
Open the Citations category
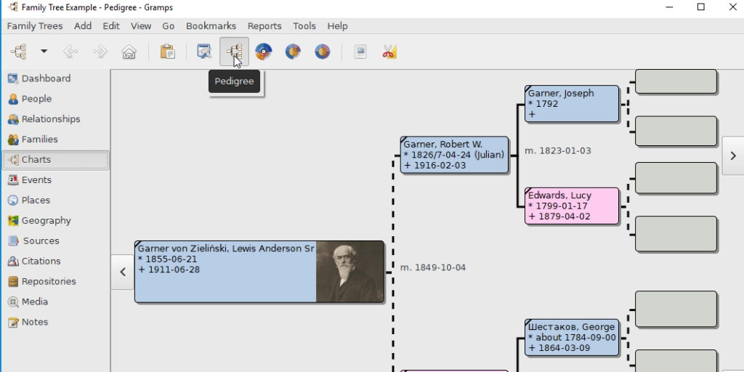(55, 261)
